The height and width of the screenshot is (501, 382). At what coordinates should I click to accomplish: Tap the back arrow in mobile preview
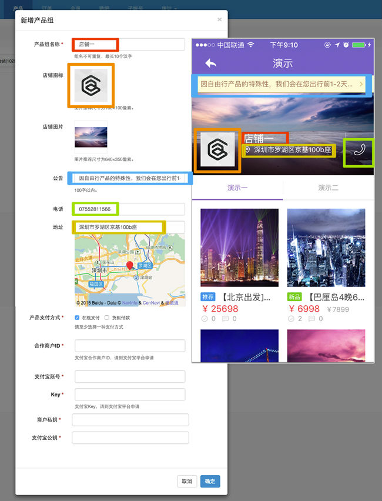pos(210,63)
